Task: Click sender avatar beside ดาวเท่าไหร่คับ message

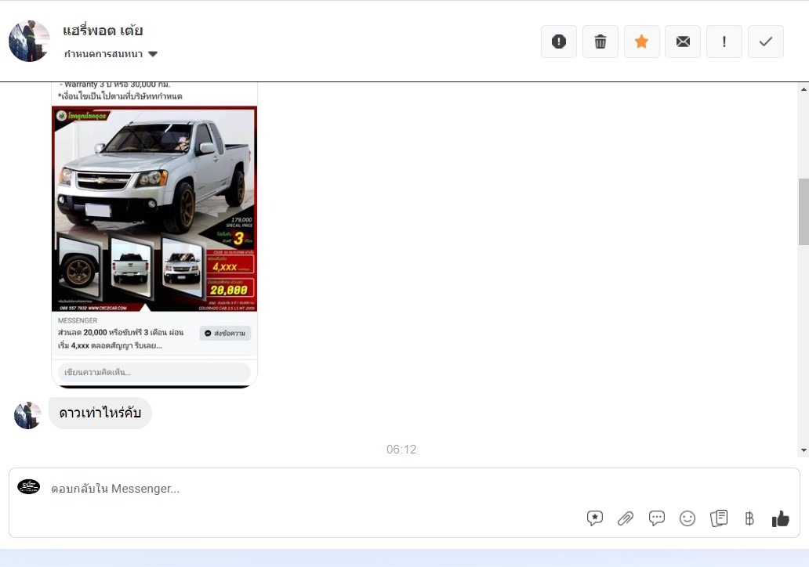Action: (27, 415)
